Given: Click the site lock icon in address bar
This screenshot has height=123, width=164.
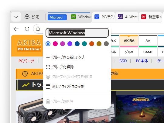Looking at the screenshot, I should coord(38,29).
